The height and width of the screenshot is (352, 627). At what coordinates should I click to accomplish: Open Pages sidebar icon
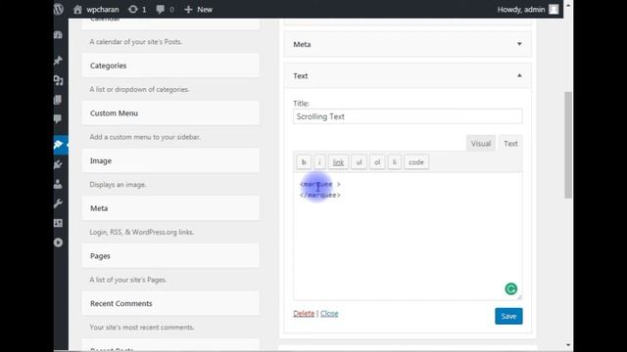pyautogui.click(x=59, y=100)
